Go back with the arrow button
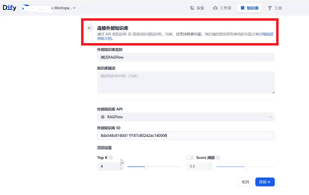 coord(90,28)
